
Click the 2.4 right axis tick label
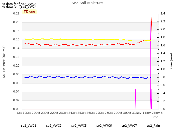coord(163,13)
